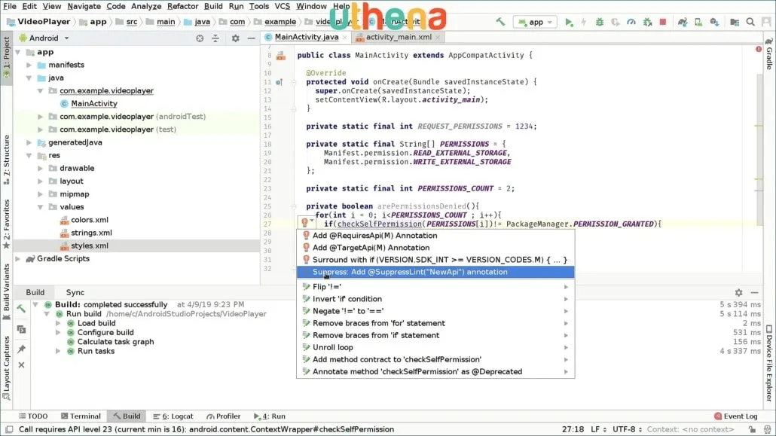Image resolution: width=776 pixels, height=436 pixels.
Task: Collapse all in Project panel
Action: pyautogui.click(x=215, y=38)
